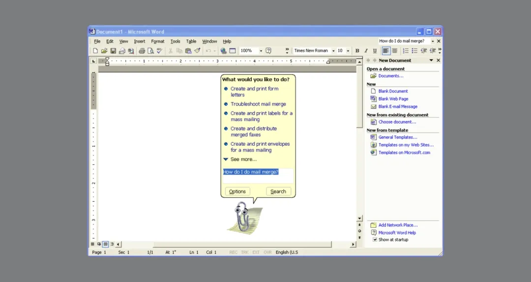Click Add Network Place… link
This screenshot has height=282, width=531.
pos(398,225)
